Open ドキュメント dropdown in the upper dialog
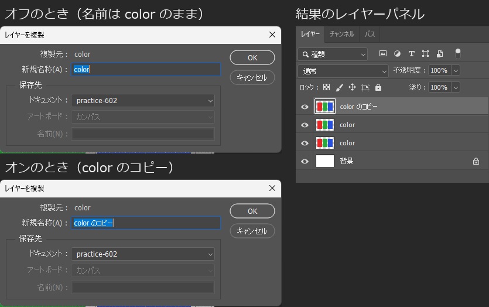489x307 pixels. coord(143,100)
